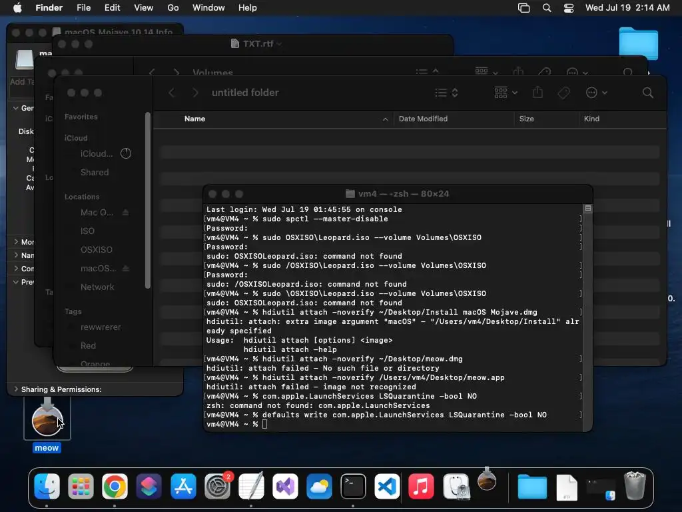Open the Weather app in the Dock

pos(319,486)
